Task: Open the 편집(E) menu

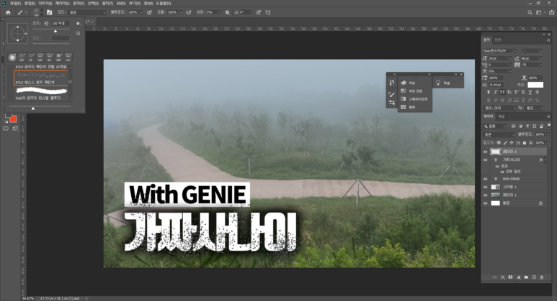Action: pyautogui.click(x=30, y=3)
